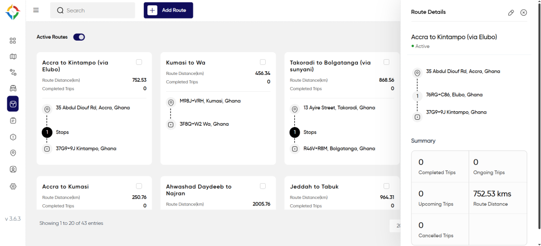Open the alerts warning icon in sidebar

pos(13,137)
